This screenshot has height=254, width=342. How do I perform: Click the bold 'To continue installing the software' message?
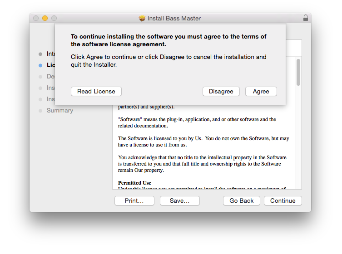tap(169, 40)
